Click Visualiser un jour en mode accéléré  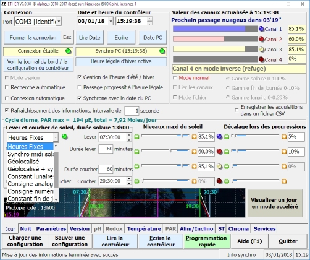tap(275, 203)
